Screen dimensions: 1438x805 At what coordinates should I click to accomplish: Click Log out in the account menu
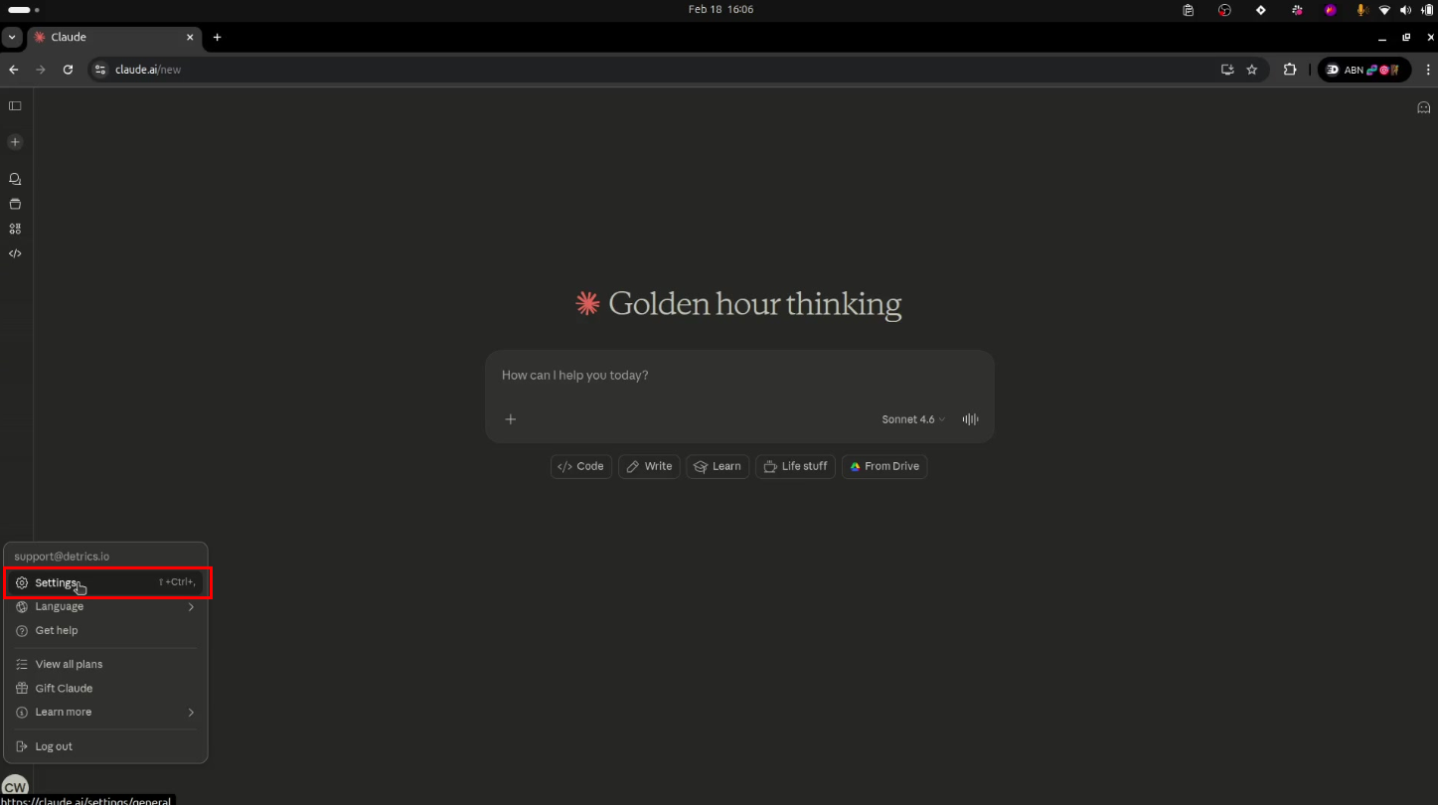54,745
